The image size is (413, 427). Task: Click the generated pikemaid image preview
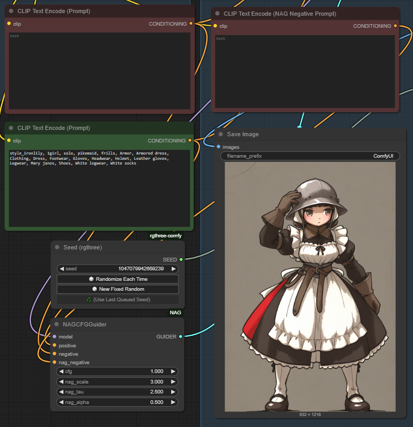pos(310,287)
